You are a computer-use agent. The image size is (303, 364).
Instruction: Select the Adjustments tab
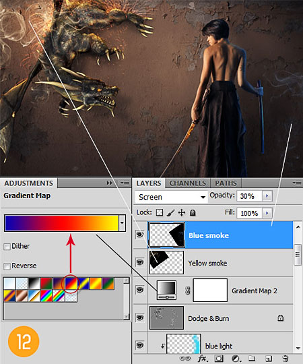28,183
